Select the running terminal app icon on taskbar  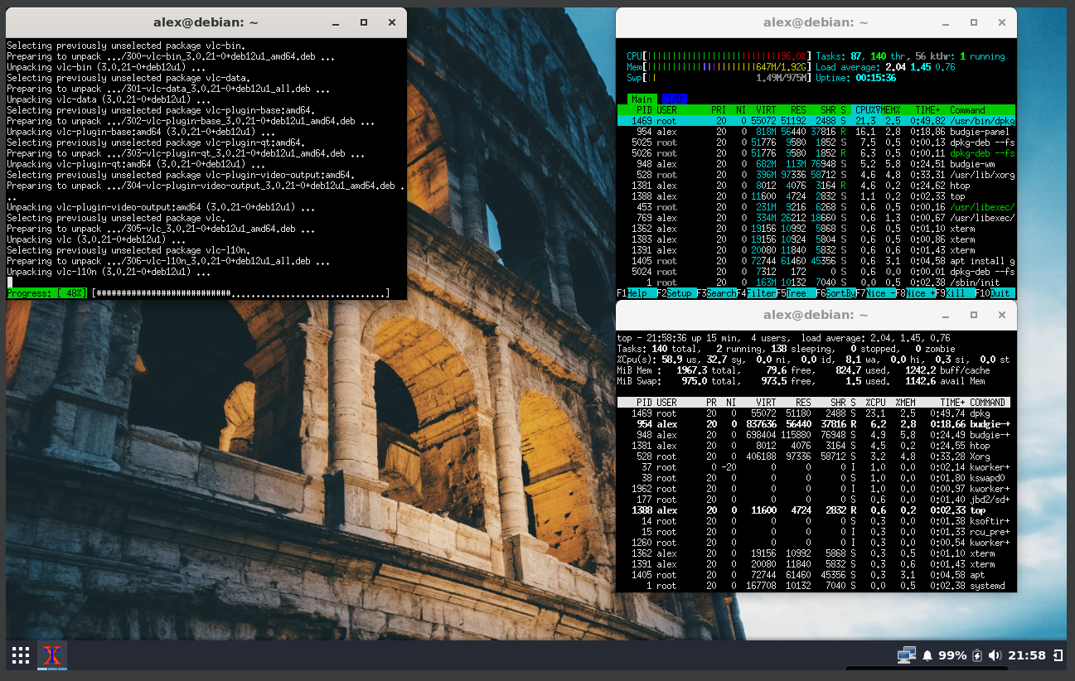[51, 655]
